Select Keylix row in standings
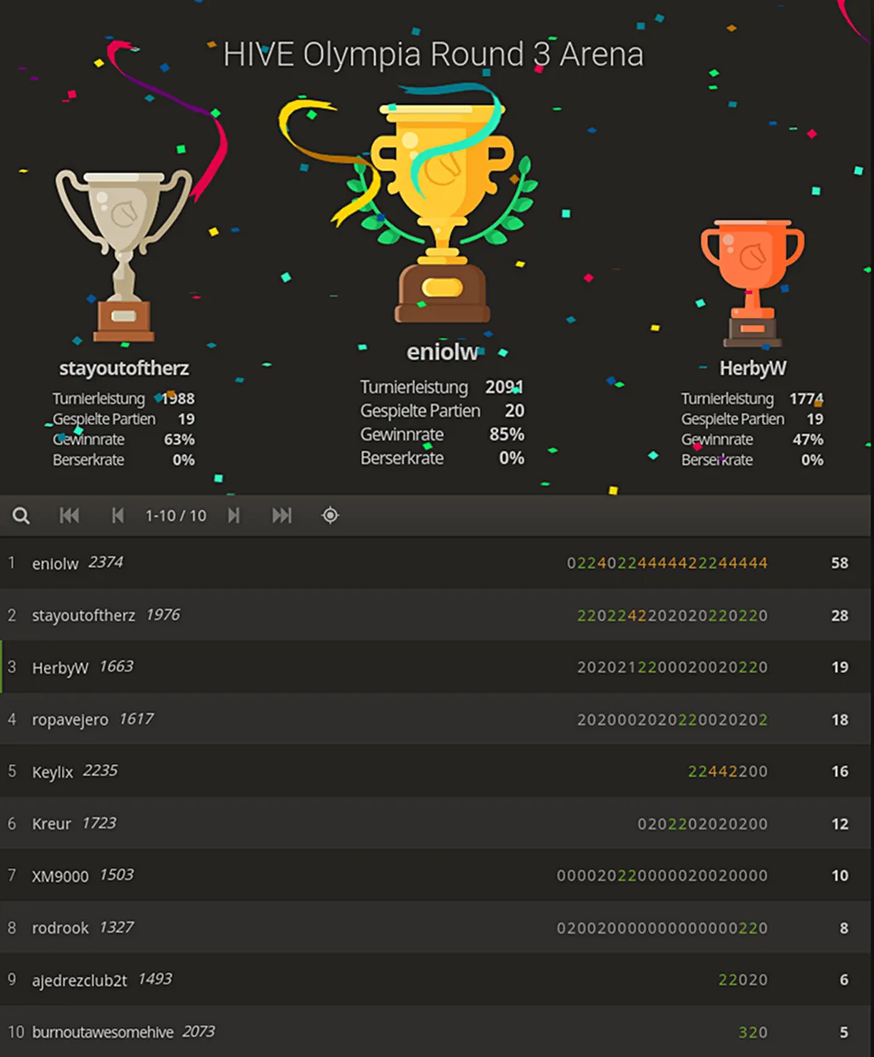The width and height of the screenshot is (874, 1057). (437, 771)
